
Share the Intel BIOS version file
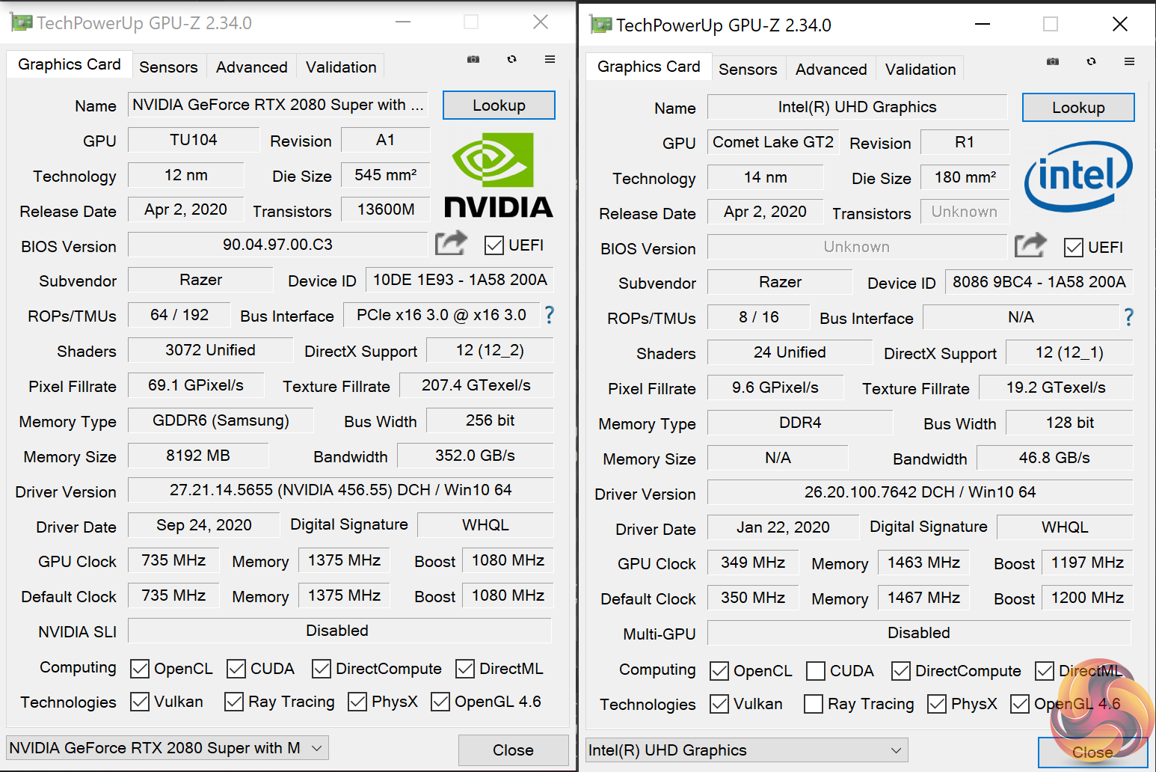[1030, 246]
